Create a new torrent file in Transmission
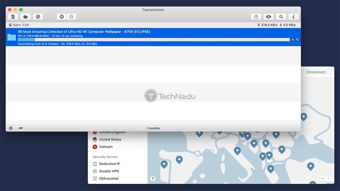Screen dimensions: 340x191 point(13,17)
